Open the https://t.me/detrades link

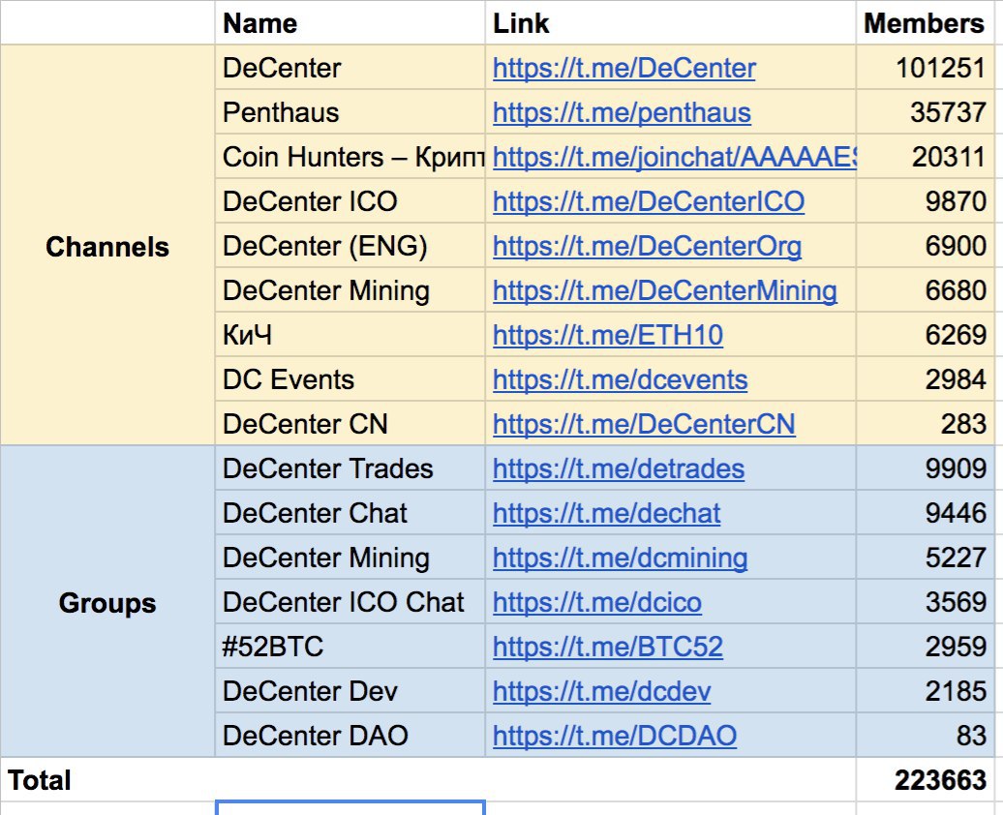click(x=619, y=468)
